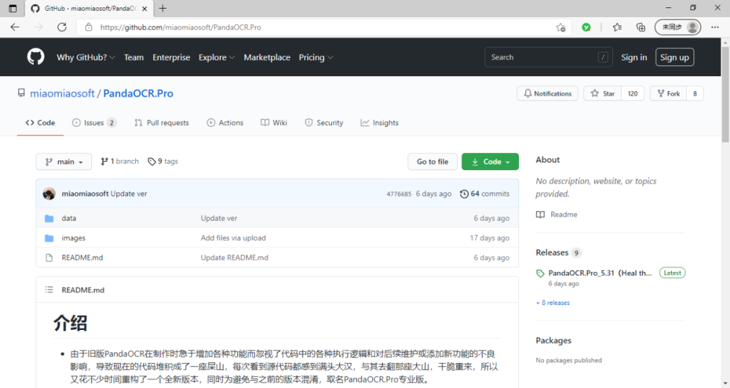The width and height of the screenshot is (730, 388).
Task: Expand the Explore menu
Action: 216,57
